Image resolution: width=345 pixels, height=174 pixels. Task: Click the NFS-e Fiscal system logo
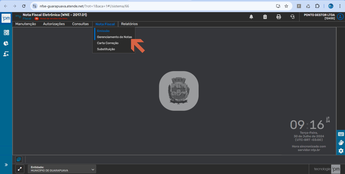tap(18, 16)
